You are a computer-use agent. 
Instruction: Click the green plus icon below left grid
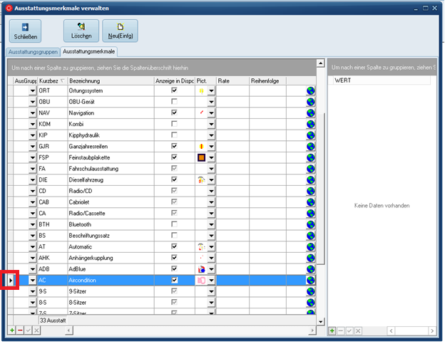coord(12,332)
